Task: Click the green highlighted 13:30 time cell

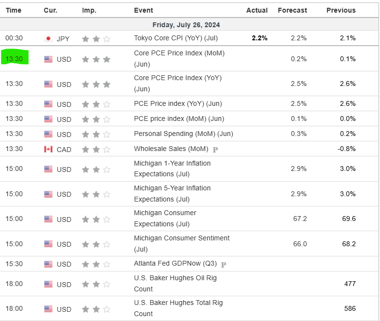Action: [x=15, y=59]
